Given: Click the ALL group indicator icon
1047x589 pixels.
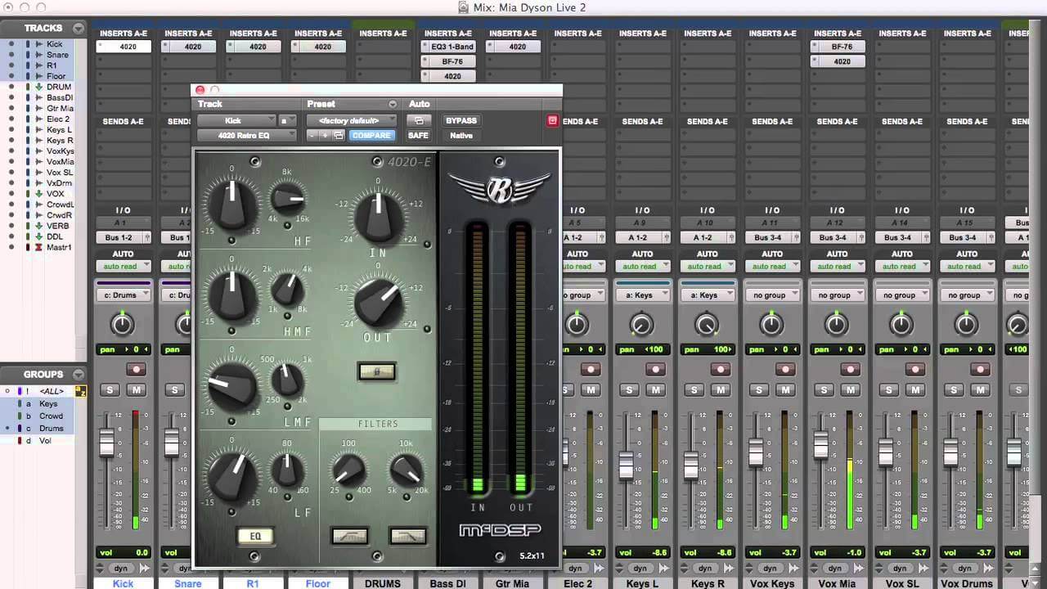Looking at the screenshot, I should click(x=81, y=391).
